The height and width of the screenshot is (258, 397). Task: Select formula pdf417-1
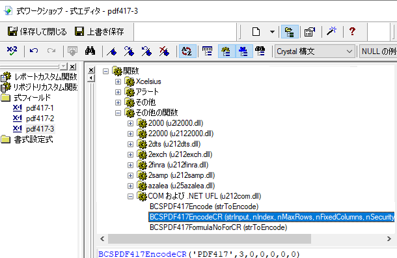pos(40,108)
